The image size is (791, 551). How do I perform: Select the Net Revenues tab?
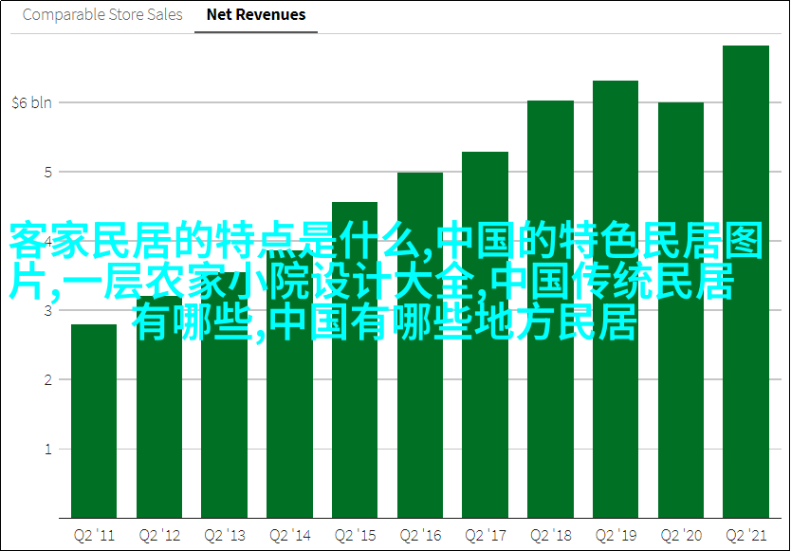(x=256, y=14)
